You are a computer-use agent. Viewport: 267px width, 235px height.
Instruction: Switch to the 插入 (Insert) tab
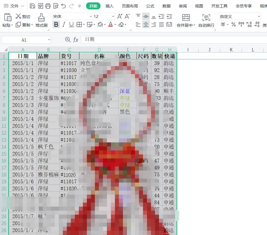click(110, 6)
